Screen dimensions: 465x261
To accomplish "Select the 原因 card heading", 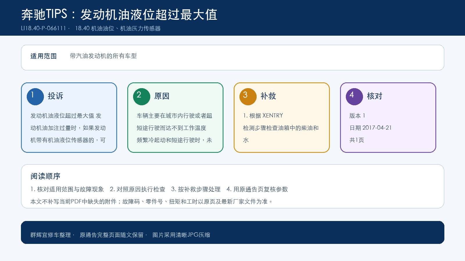I will point(162,96).
